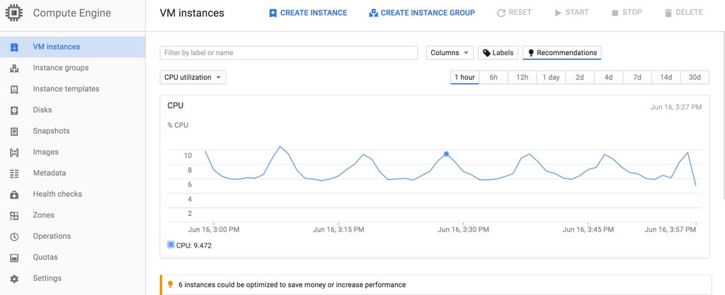Click the Jun 16, 3:27 PM timestamp
Viewport: 725px width, 295px height.
(x=676, y=107)
